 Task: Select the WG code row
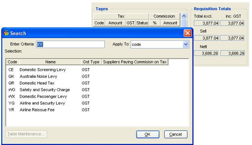tap(12, 90)
